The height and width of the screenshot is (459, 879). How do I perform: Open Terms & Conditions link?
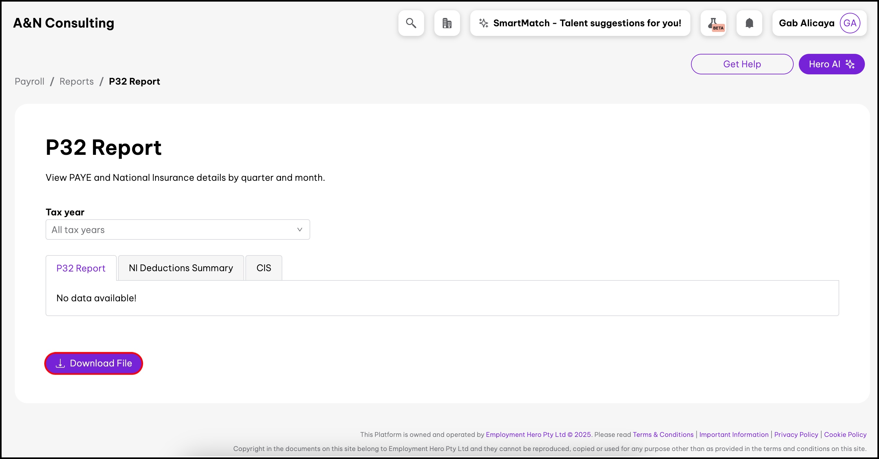(663, 434)
